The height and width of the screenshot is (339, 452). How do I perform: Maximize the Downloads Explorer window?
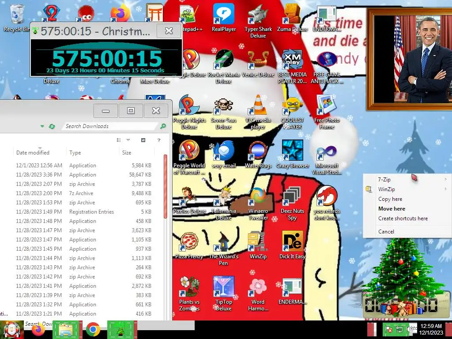pos(131,111)
